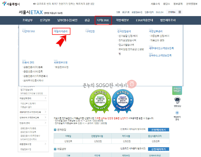Open 서울소식 at the top right
This screenshot has width=201, height=157.
click(155, 4)
